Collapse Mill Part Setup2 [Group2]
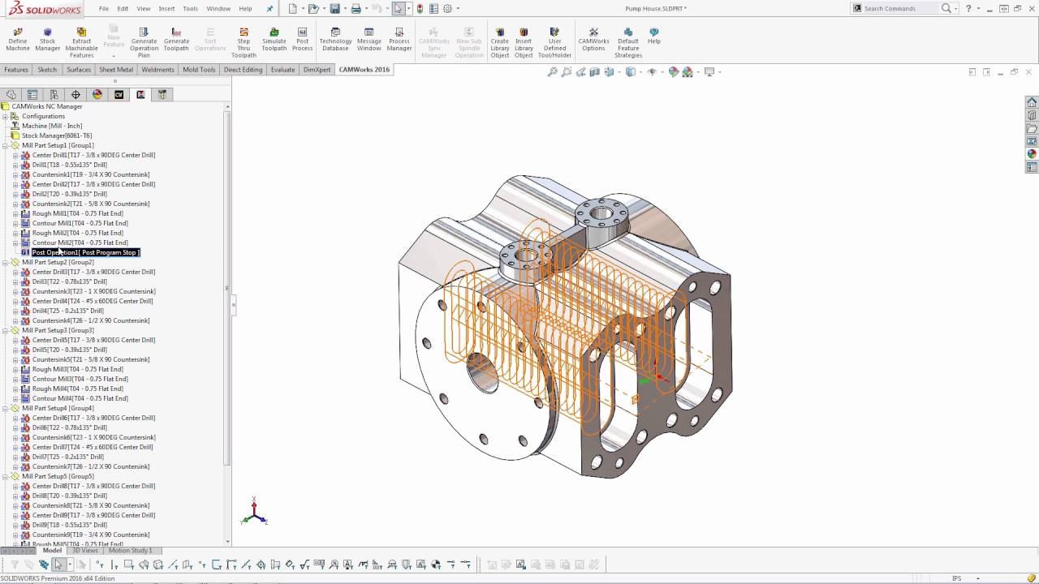 5,262
